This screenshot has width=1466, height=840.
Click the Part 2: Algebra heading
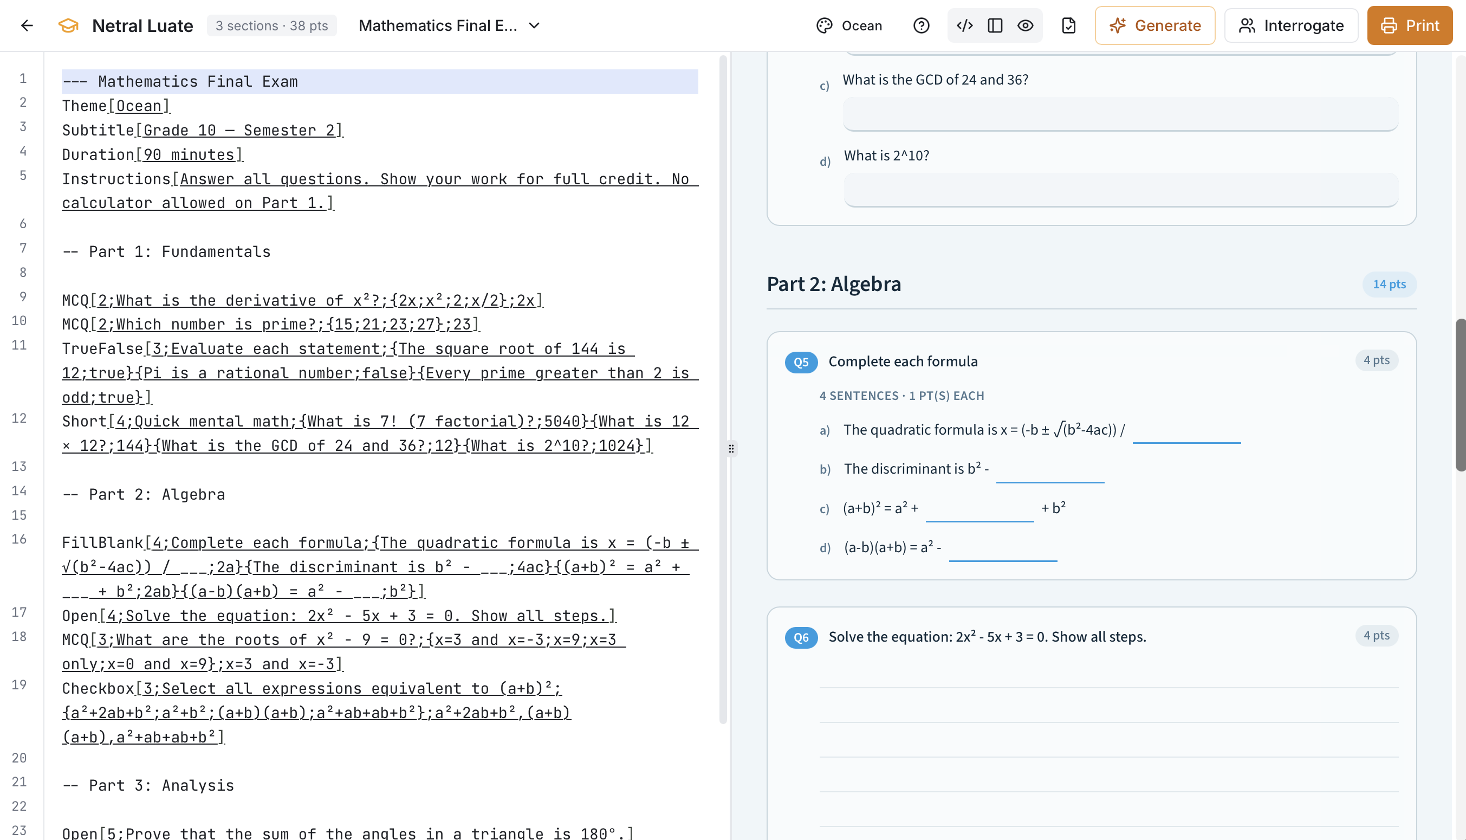833,284
